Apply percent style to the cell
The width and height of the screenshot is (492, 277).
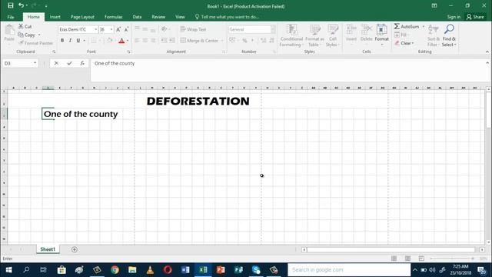tap(244, 41)
